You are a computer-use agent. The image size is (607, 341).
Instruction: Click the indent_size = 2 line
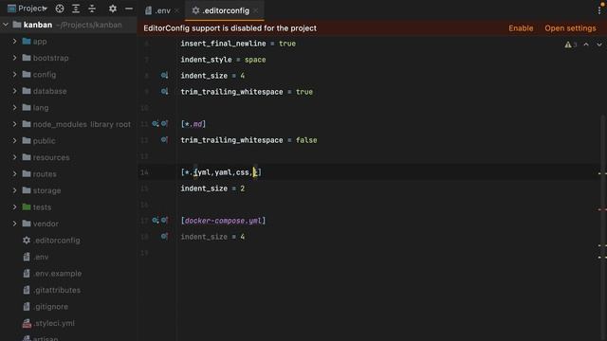(212, 188)
